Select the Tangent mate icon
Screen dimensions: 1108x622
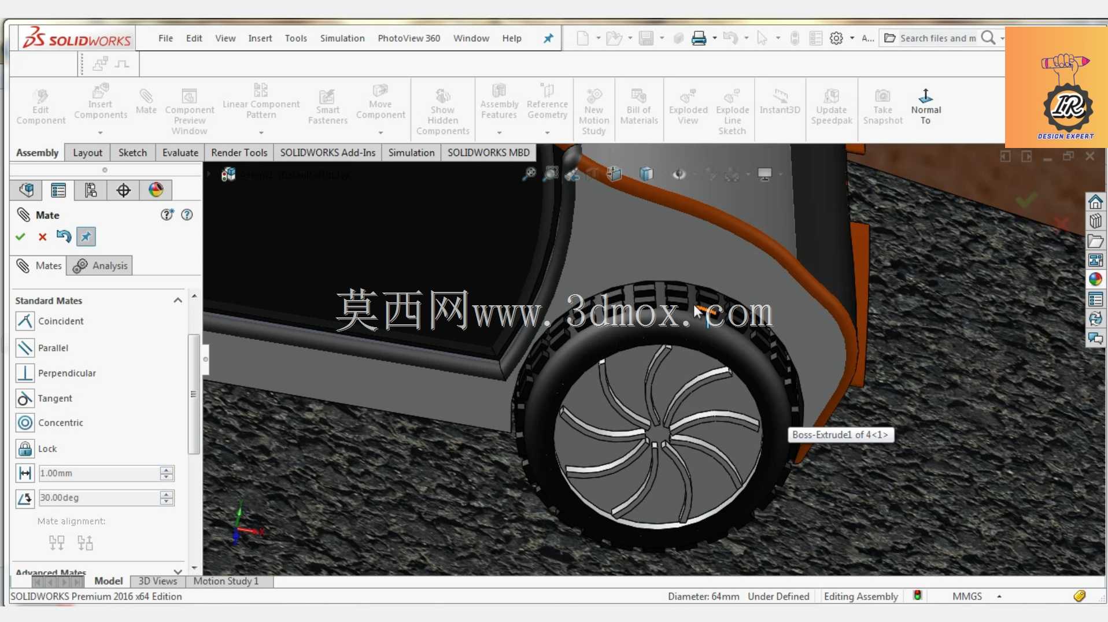pos(25,398)
